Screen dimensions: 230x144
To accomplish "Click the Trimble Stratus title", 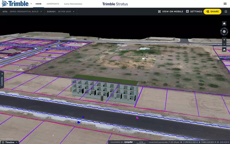I will coord(115,4).
